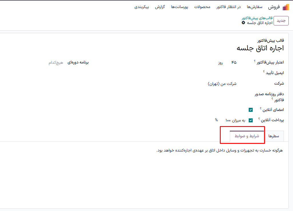Go back to قالب‌های پیش‌فاکتور breadcrumb
Screen dimensions: 293x211
click(257, 18)
